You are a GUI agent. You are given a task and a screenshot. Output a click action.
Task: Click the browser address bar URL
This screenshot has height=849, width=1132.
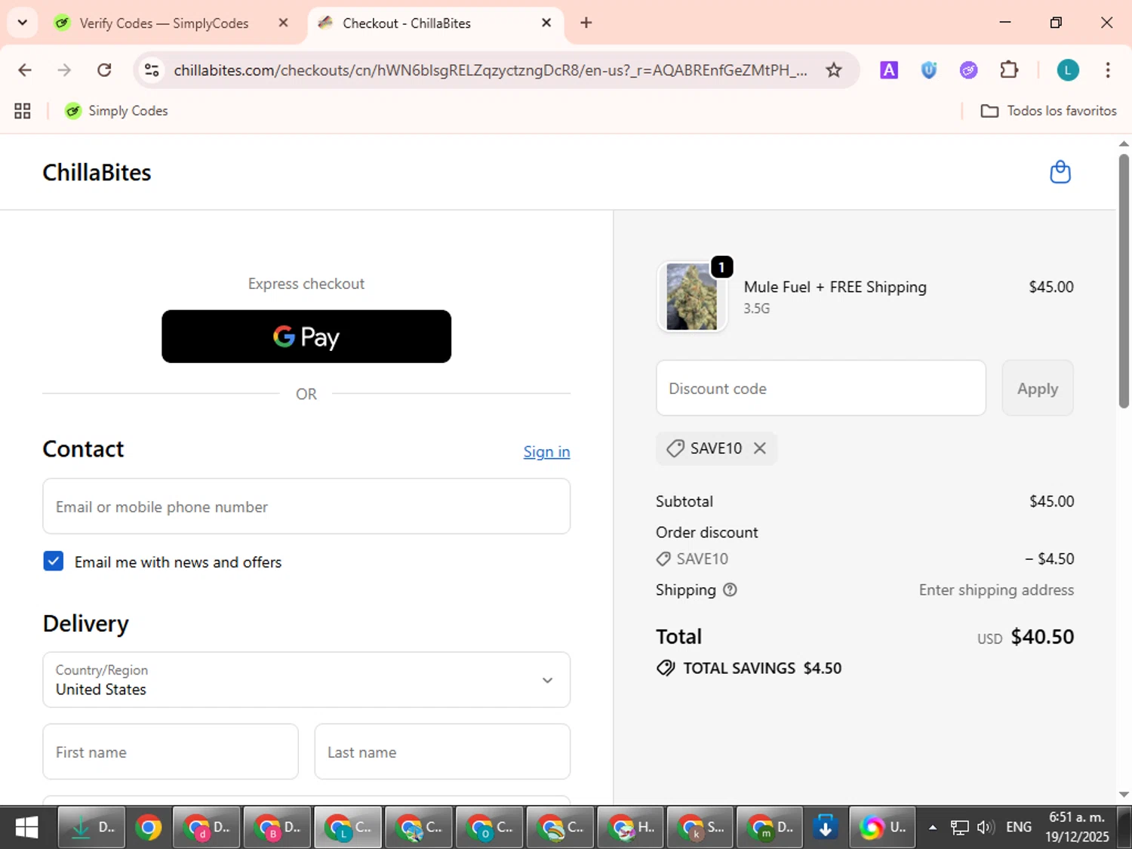[491, 70]
